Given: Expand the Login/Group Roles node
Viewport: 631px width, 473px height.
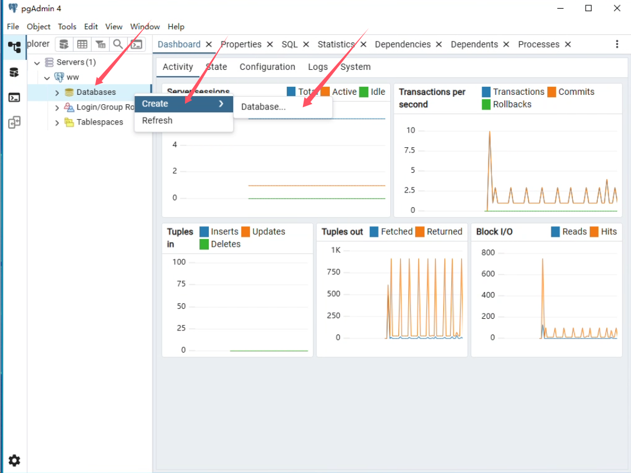Looking at the screenshot, I should [x=57, y=108].
